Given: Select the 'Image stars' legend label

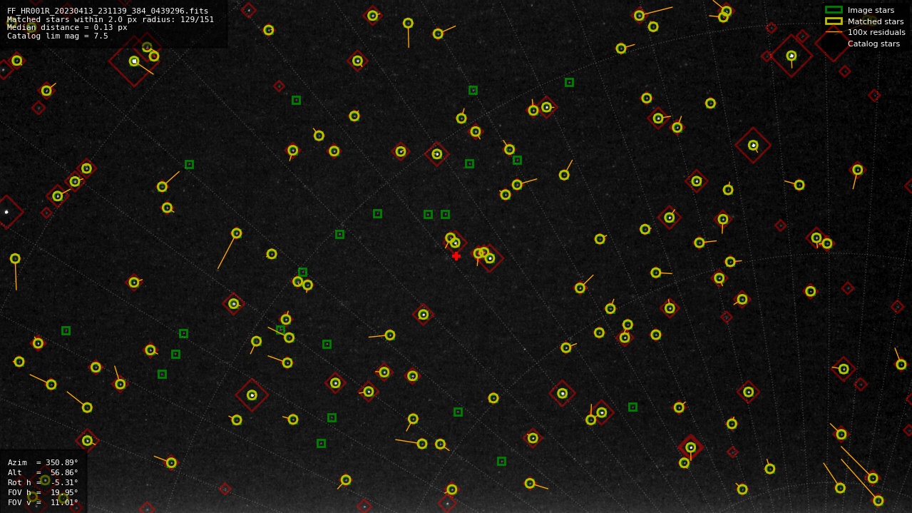Looking at the screenshot, I should coord(871,10).
